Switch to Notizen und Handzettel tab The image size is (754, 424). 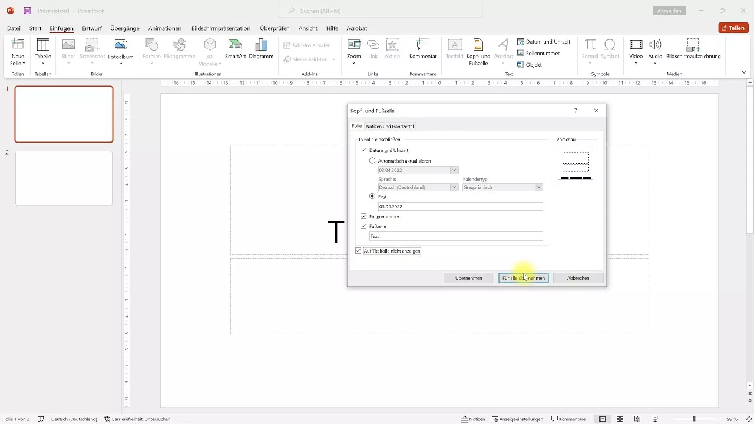pyautogui.click(x=389, y=126)
